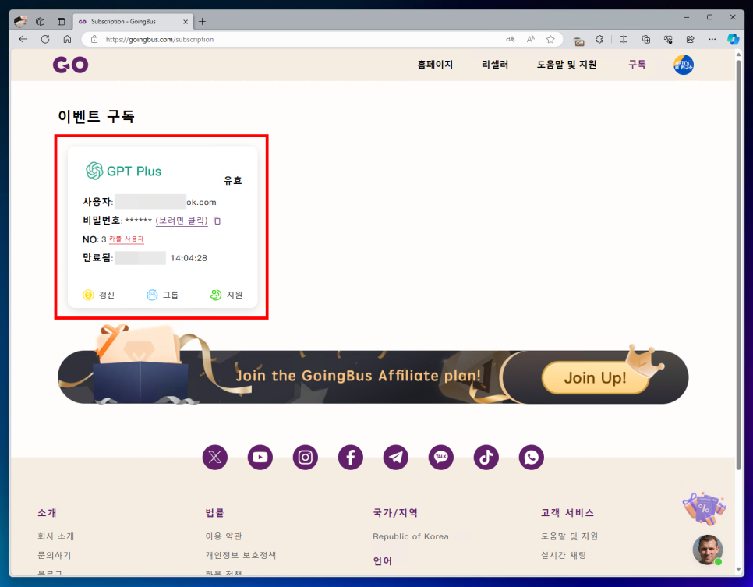The height and width of the screenshot is (587, 753).
Task: Open the WhatsApp social icon
Action: point(531,458)
